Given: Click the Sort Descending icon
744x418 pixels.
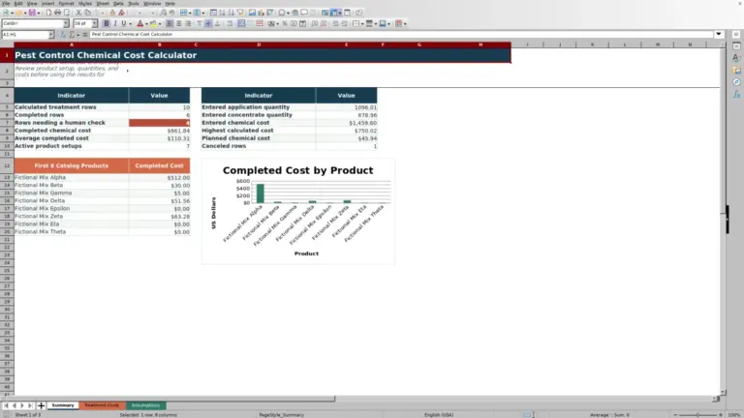Looking at the screenshot, I should coord(232,13).
